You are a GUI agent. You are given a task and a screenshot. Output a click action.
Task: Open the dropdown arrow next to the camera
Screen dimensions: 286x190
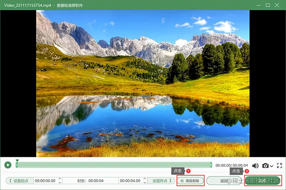272,166
